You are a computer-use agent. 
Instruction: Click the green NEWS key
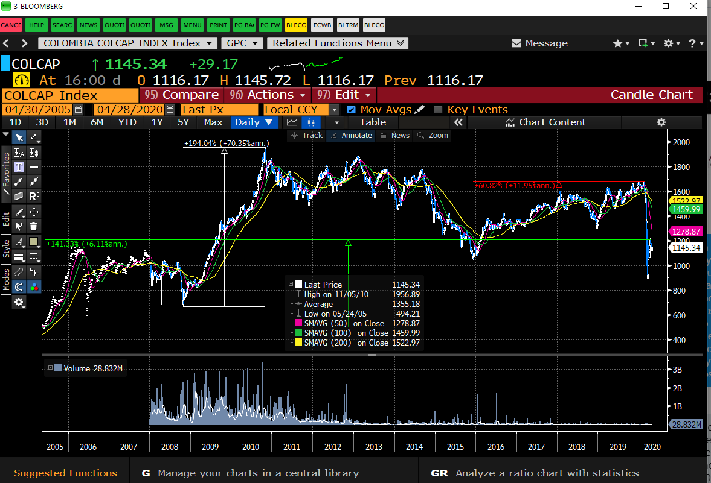(88, 25)
